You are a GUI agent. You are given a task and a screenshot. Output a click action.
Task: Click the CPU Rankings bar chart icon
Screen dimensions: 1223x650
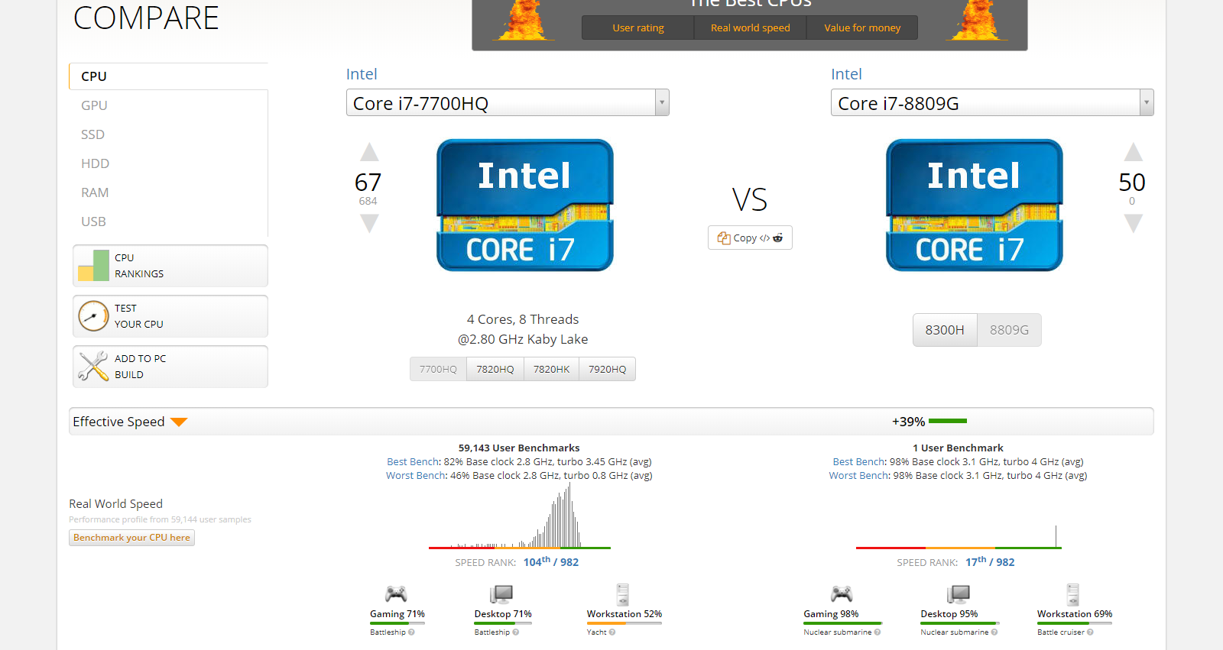(93, 266)
